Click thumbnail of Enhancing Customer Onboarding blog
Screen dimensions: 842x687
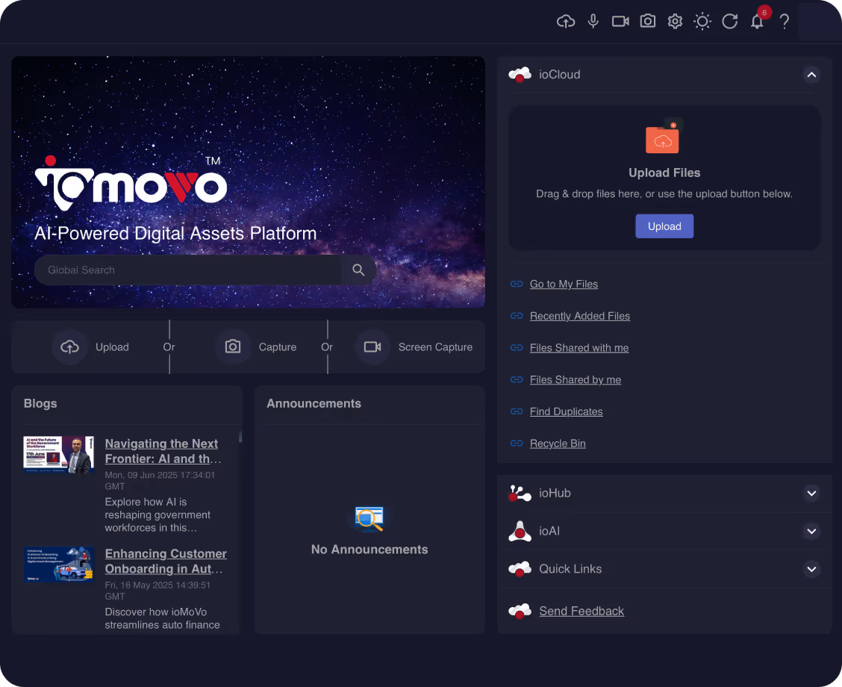(59, 565)
